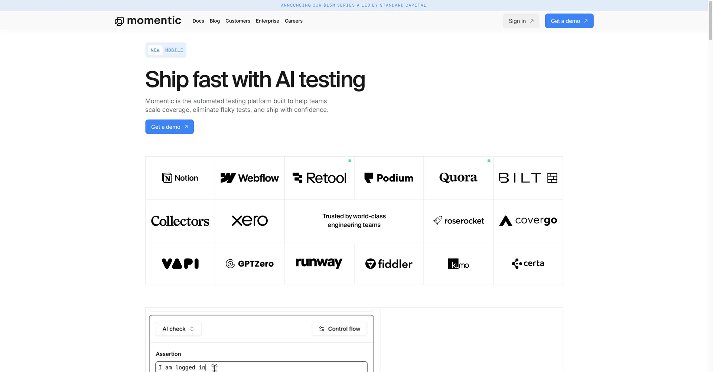Click the Retool logo tile
The image size is (713, 372).
coord(319,178)
